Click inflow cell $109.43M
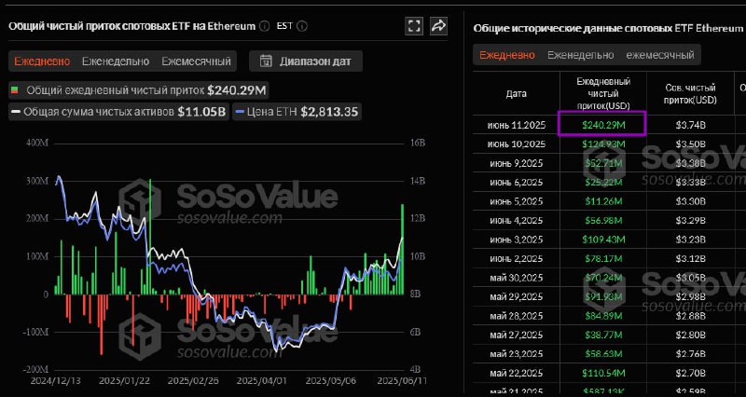Viewport: 746px width, 397px height. click(x=603, y=240)
